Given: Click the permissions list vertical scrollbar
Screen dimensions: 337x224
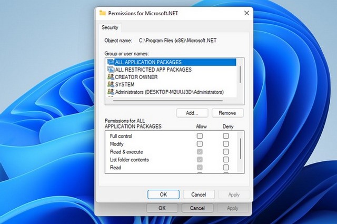Looking at the screenshot, I should [241, 149].
